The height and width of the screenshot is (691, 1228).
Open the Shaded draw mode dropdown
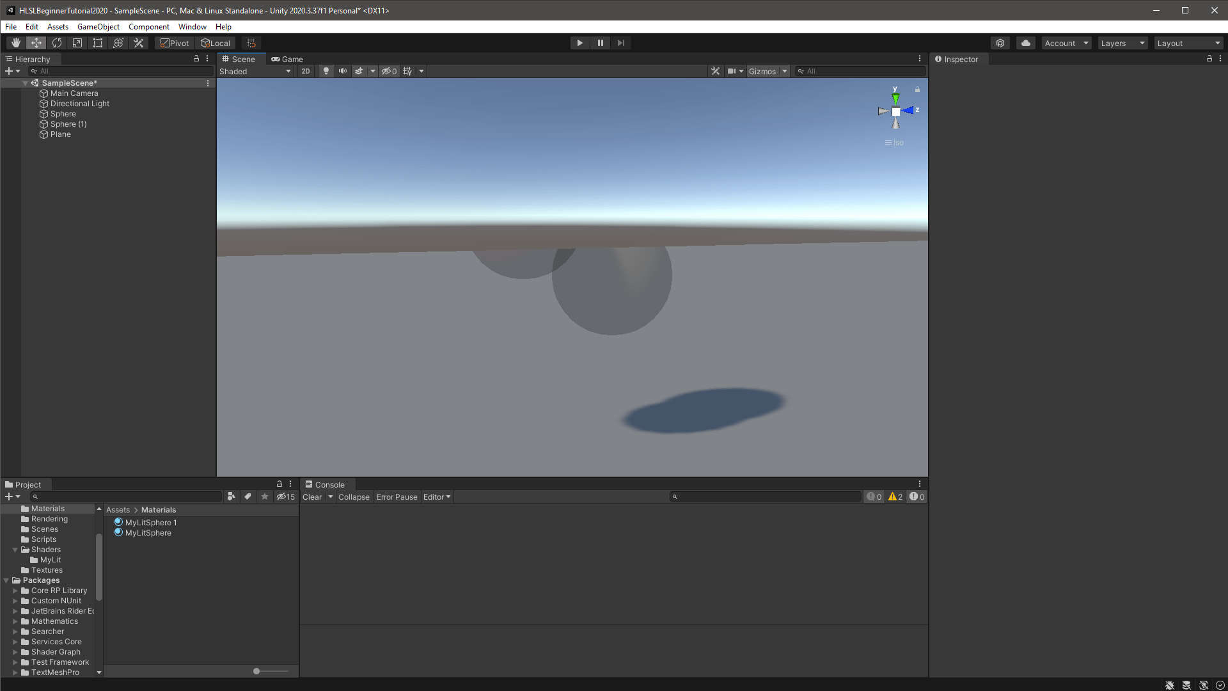pos(255,71)
